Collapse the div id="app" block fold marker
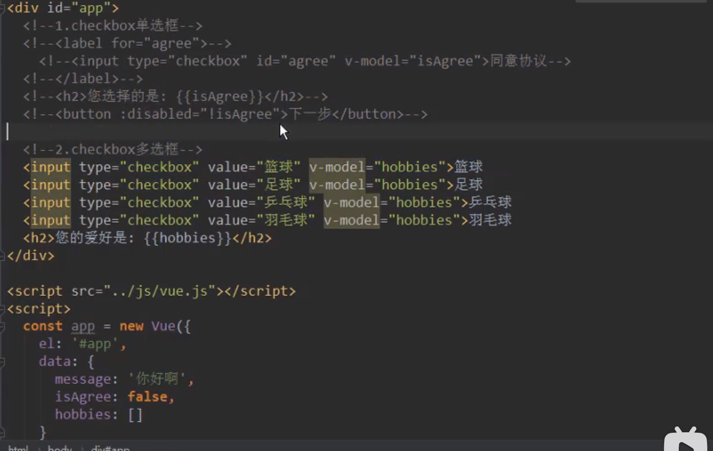Image resolution: width=713 pixels, height=451 pixels. pyautogui.click(x=2, y=9)
